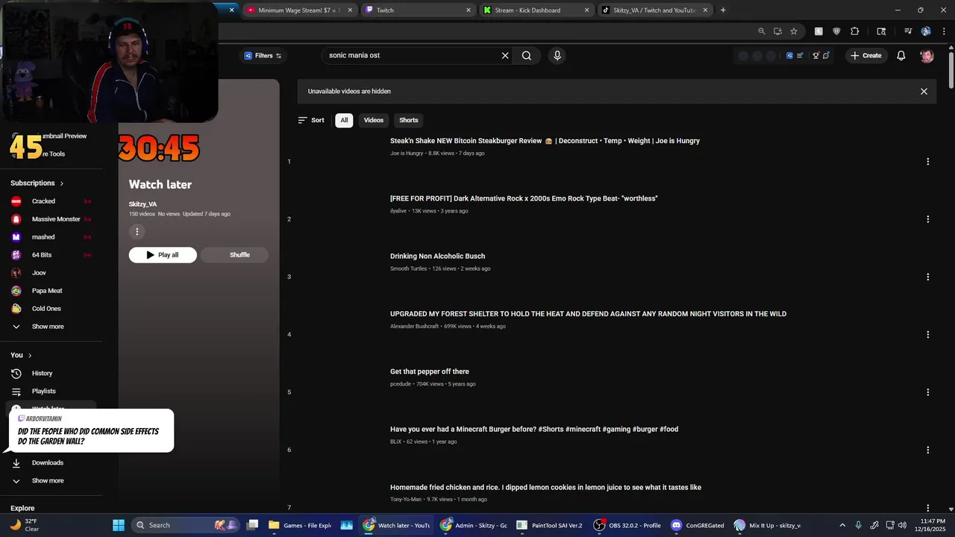Show hidden system tray icons chevron
The height and width of the screenshot is (537, 955).
click(842, 525)
